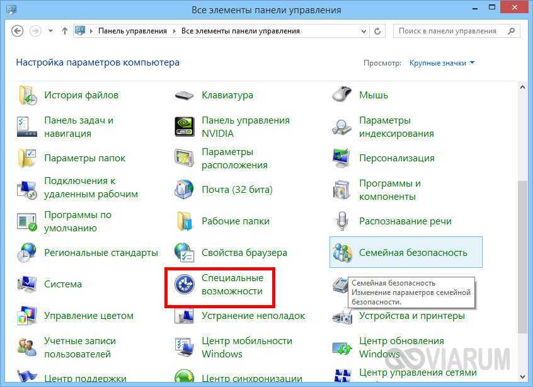The image size is (533, 387).
Task: Expand the Крупные значки view dropdown
Action: [x=442, y=63]
